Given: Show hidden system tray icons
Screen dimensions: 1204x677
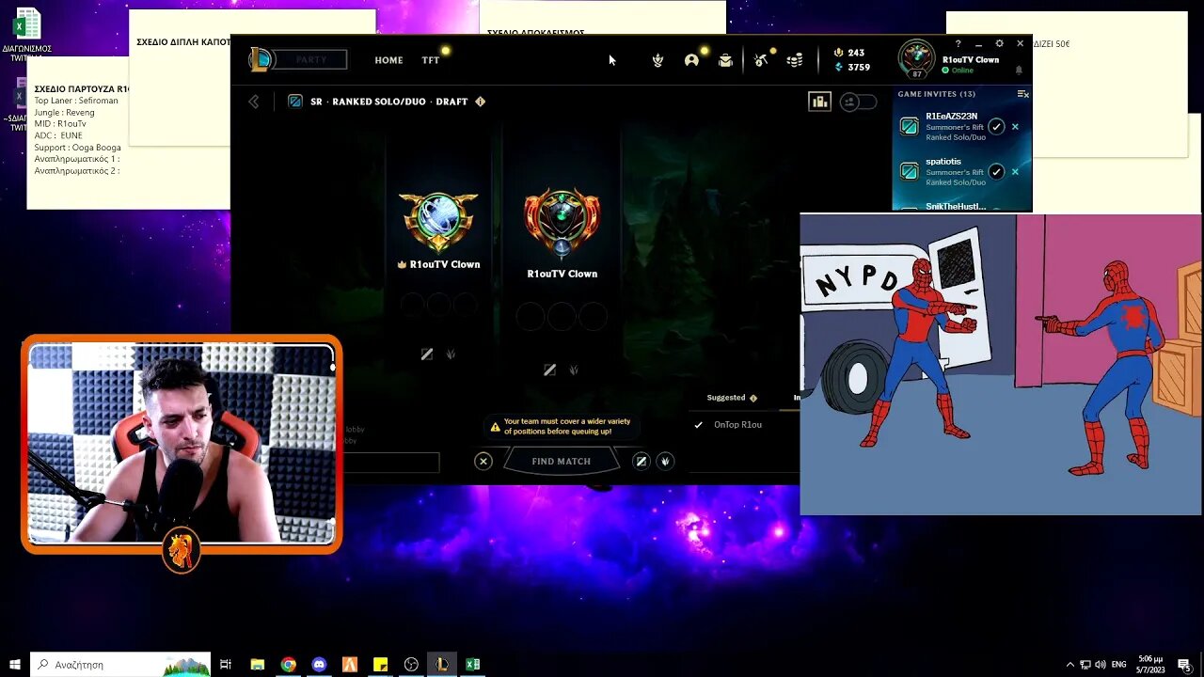Looking at the screenshot, I should 1069,665.
